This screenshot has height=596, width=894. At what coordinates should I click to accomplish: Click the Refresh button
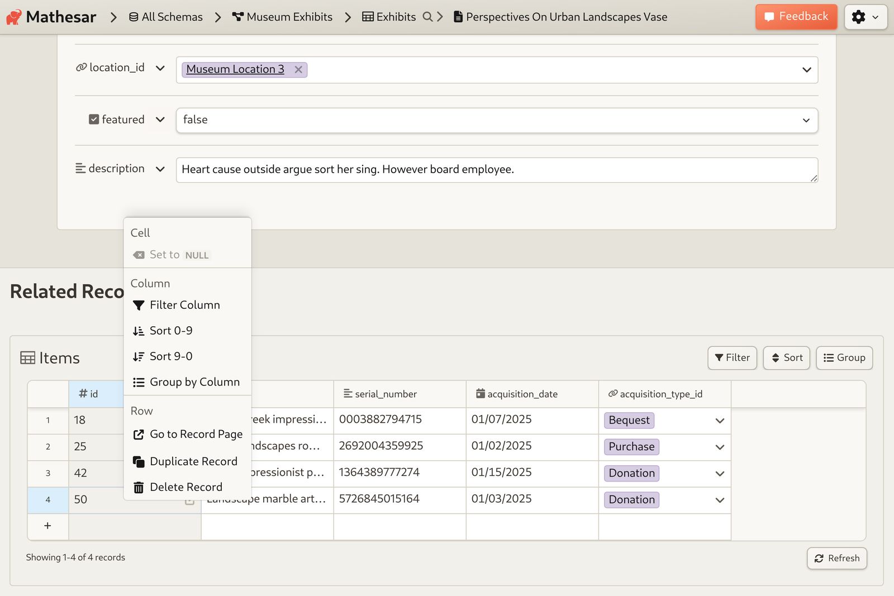(836, 558)
